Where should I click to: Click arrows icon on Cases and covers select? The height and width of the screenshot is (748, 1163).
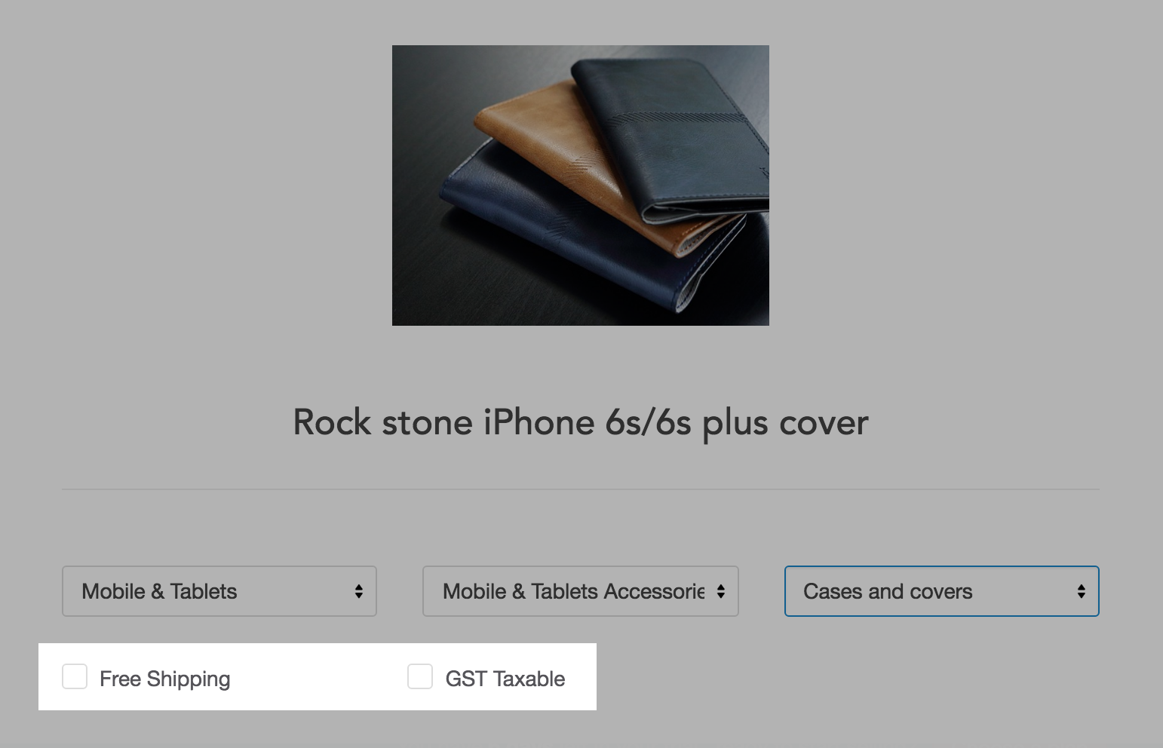(x=1082, y=592)
